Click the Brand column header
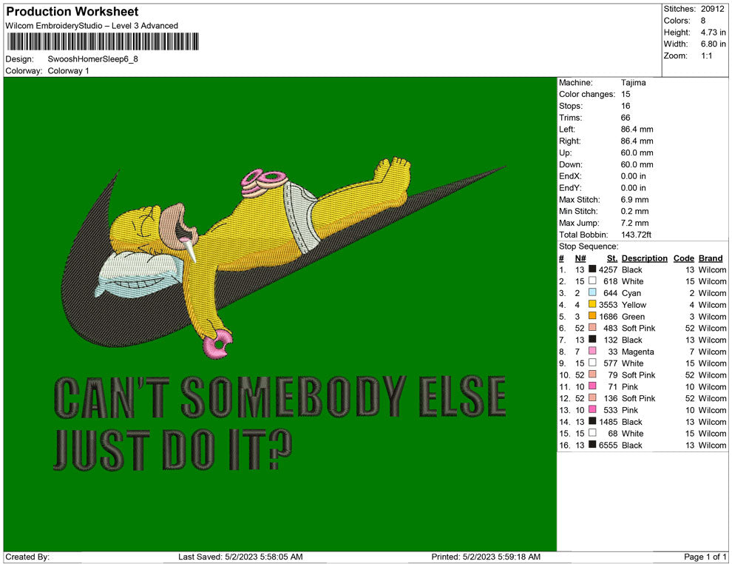The width and height of the screenshot is (732, 564). point(711,258)
